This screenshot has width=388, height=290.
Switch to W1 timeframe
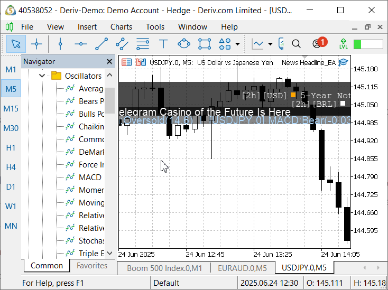[11, 206]
